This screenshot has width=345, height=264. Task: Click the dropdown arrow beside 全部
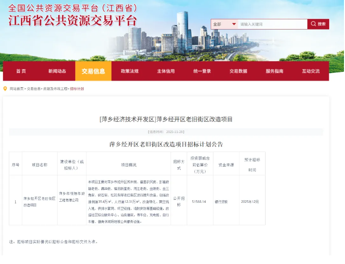[234, 24]
